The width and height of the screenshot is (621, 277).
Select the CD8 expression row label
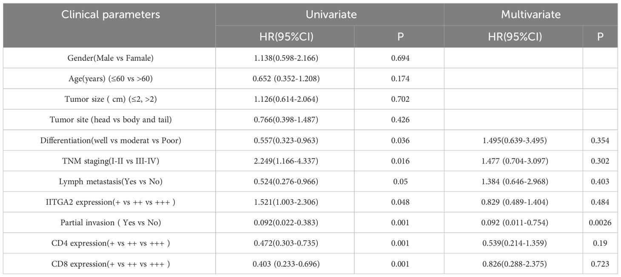click(x=109, y=264)
